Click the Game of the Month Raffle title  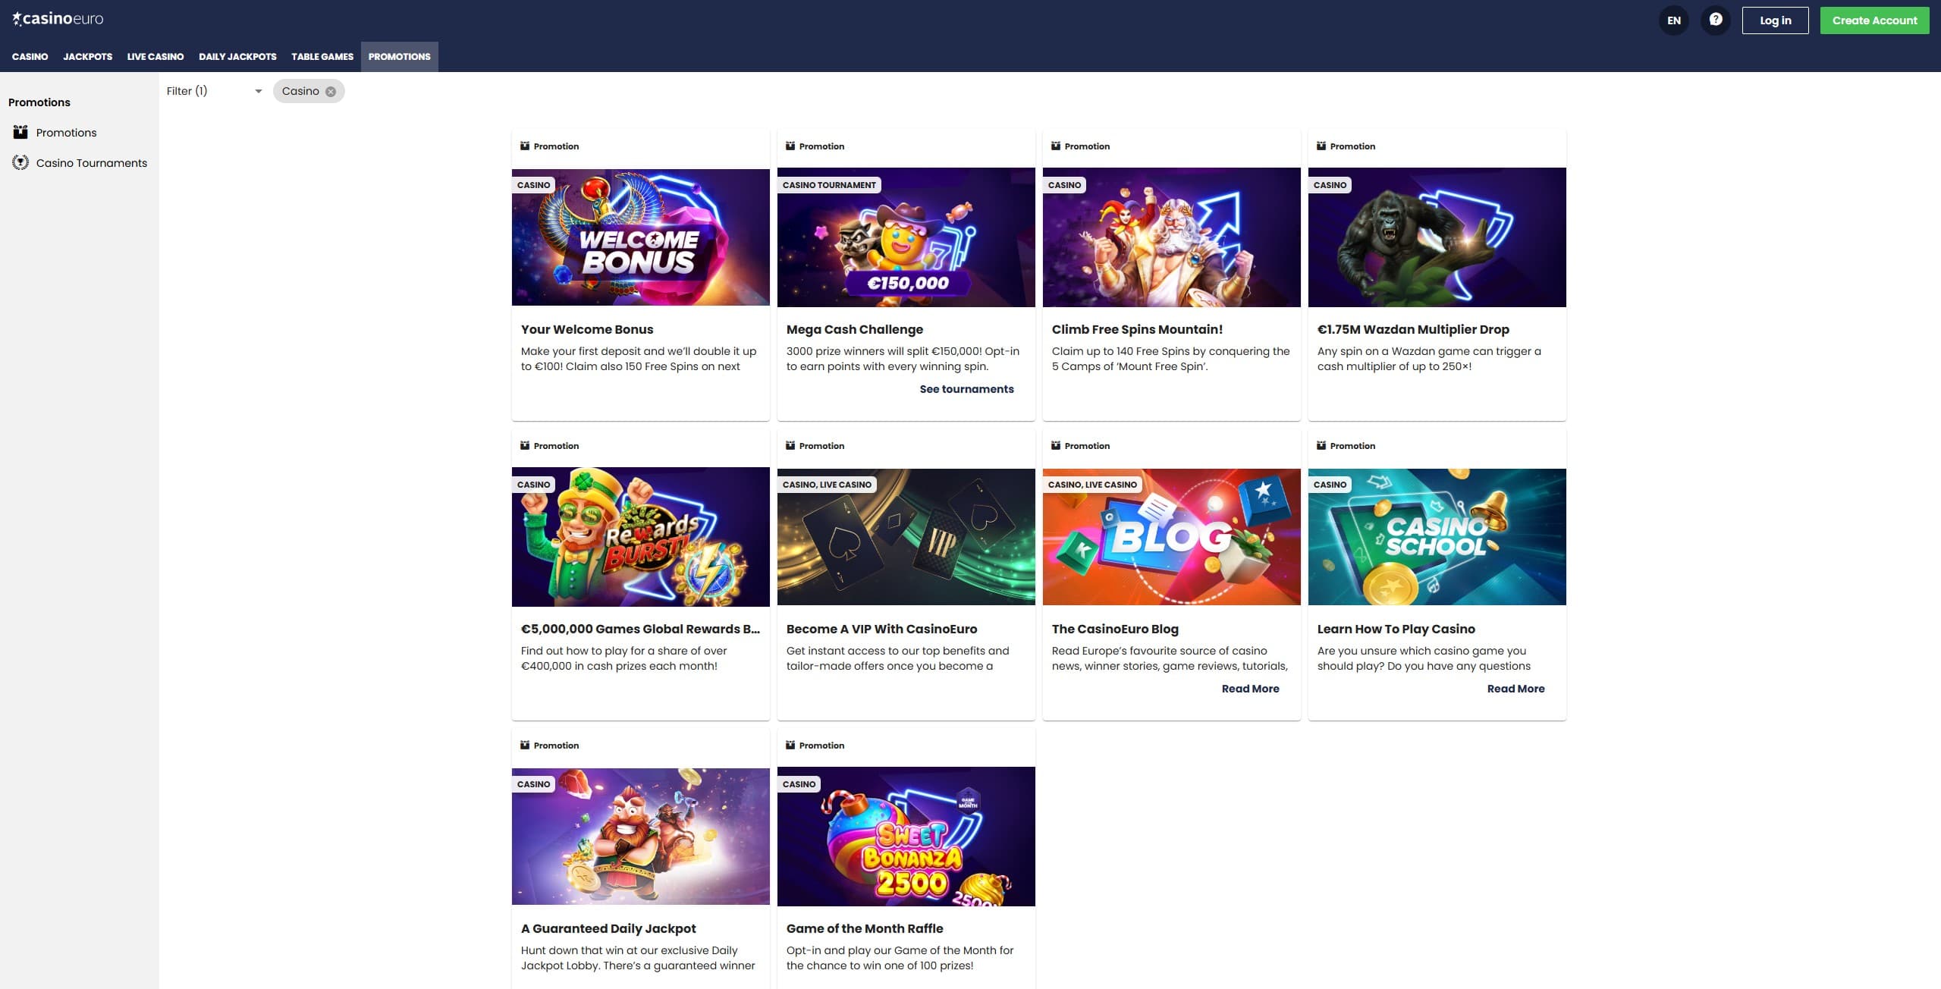pos(865,928)
